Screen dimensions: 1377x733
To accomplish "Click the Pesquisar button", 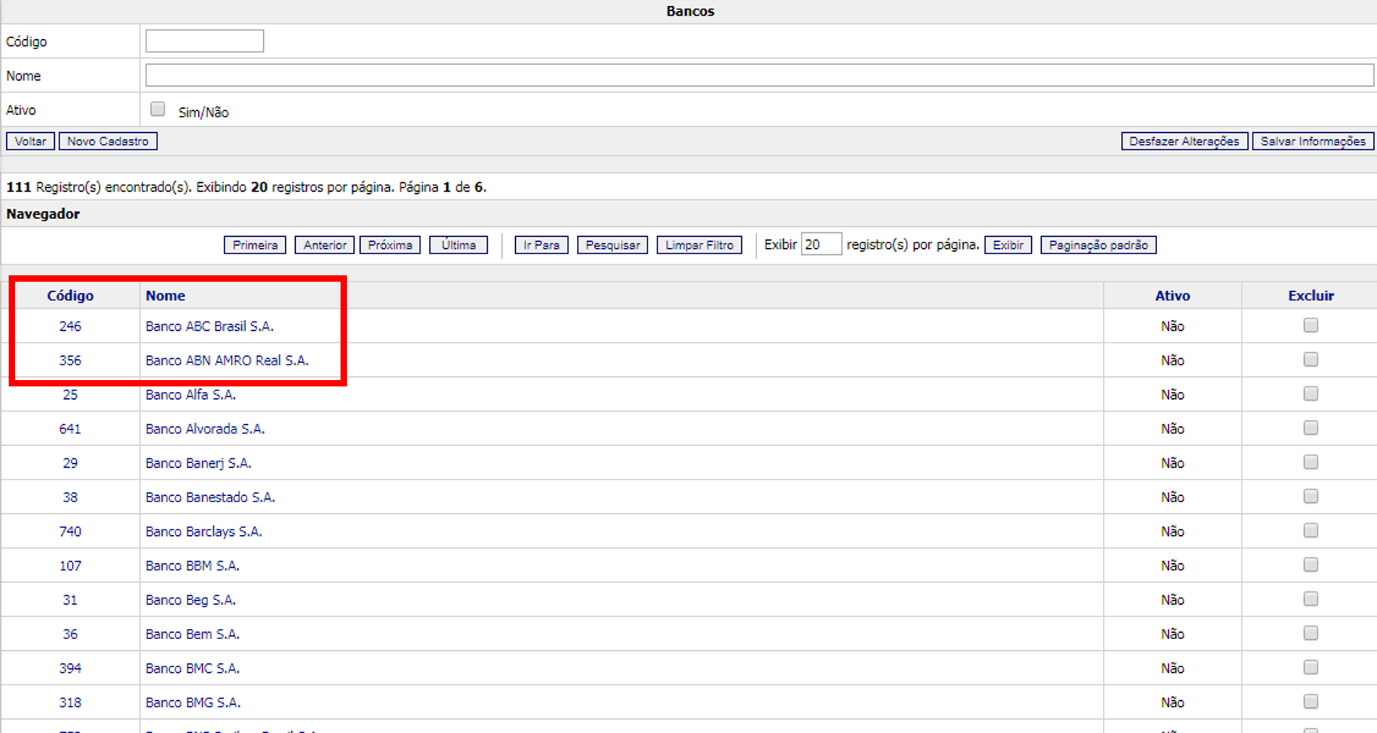I will (612, 245).
